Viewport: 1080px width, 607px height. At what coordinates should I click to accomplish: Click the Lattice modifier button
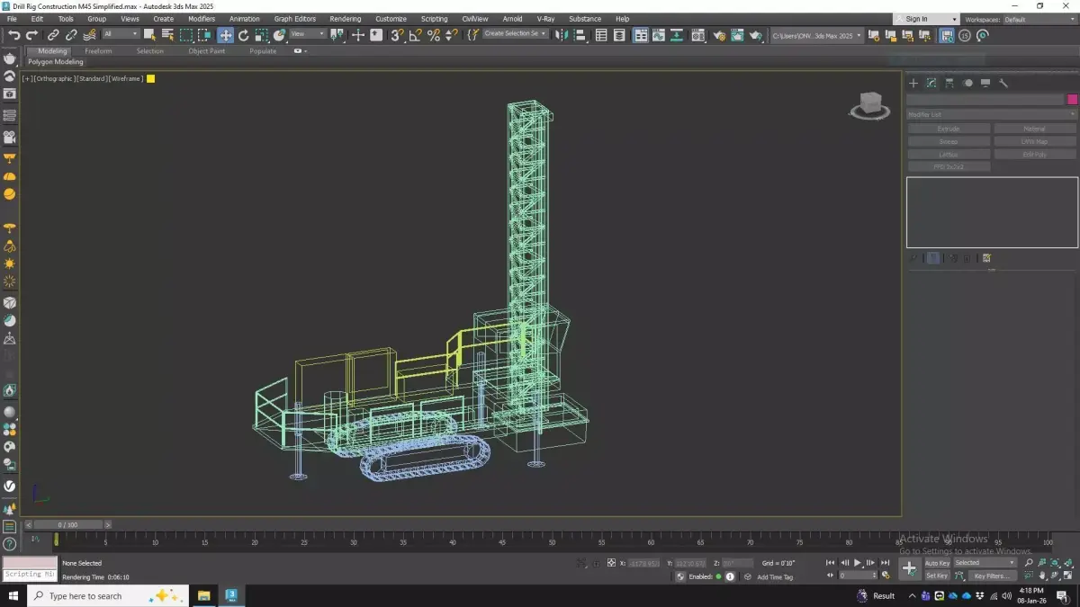point(949,154)
